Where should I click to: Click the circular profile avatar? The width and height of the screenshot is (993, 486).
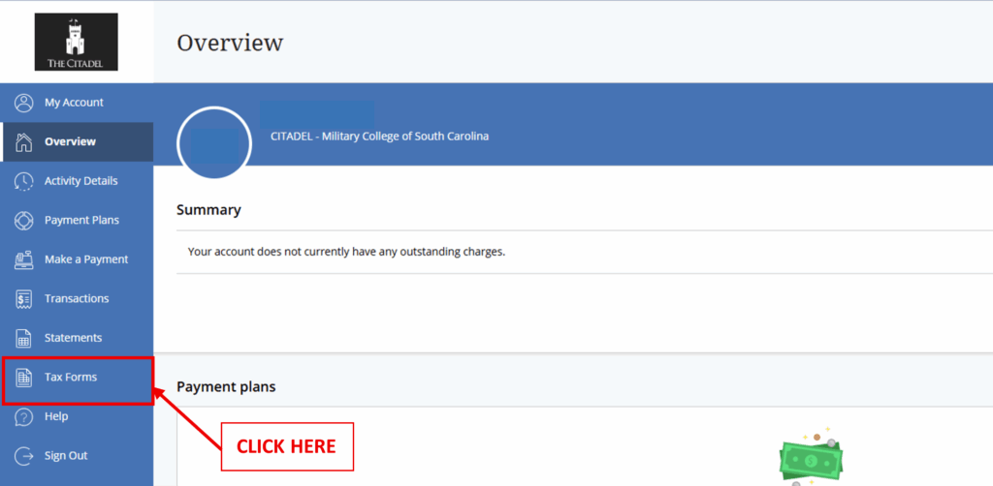[x=213, y=143]
